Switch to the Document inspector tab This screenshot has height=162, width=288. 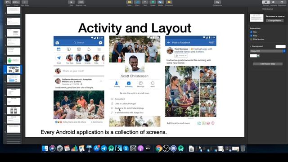coord(282,2)
